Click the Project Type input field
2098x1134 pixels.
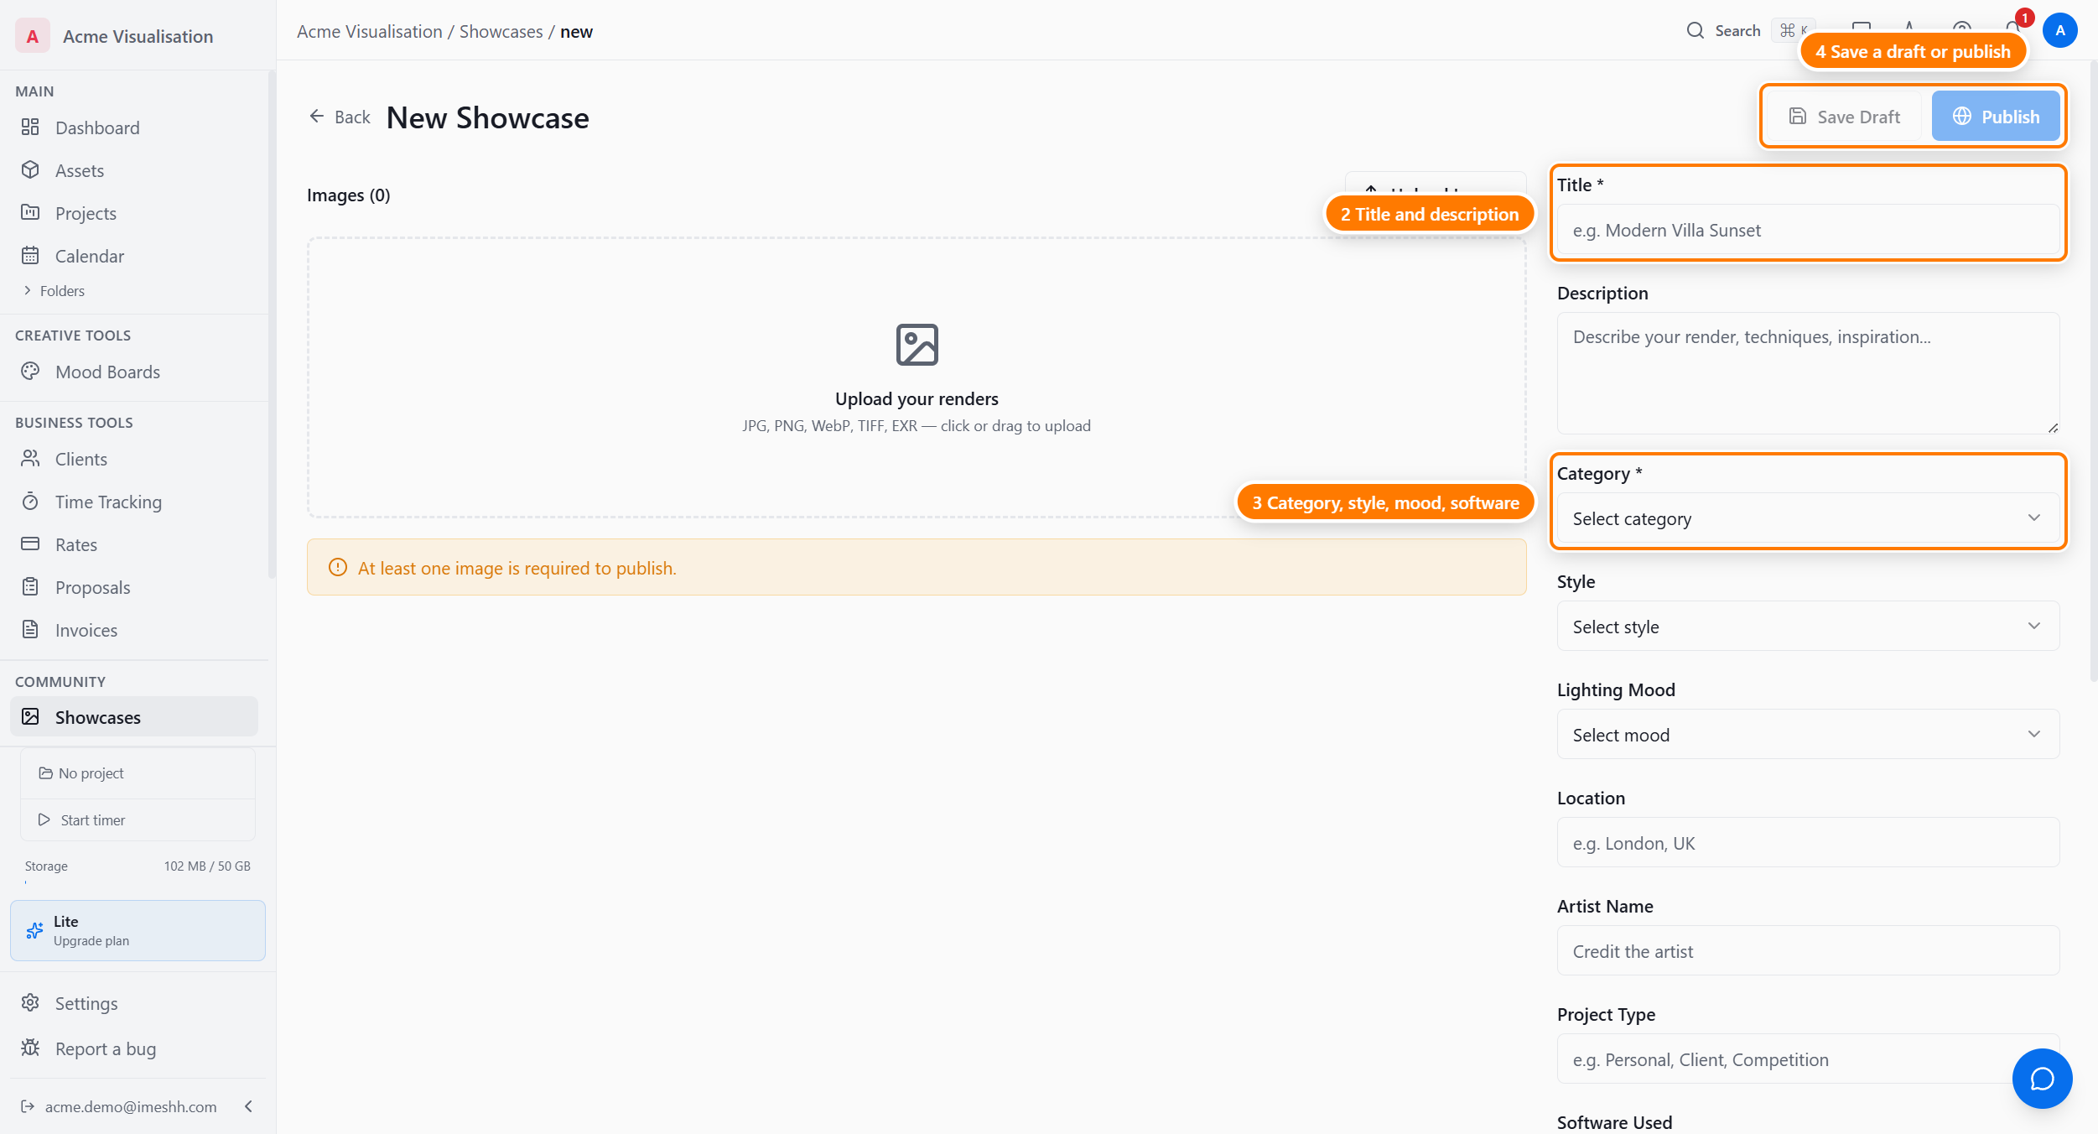[1808, 1059]
